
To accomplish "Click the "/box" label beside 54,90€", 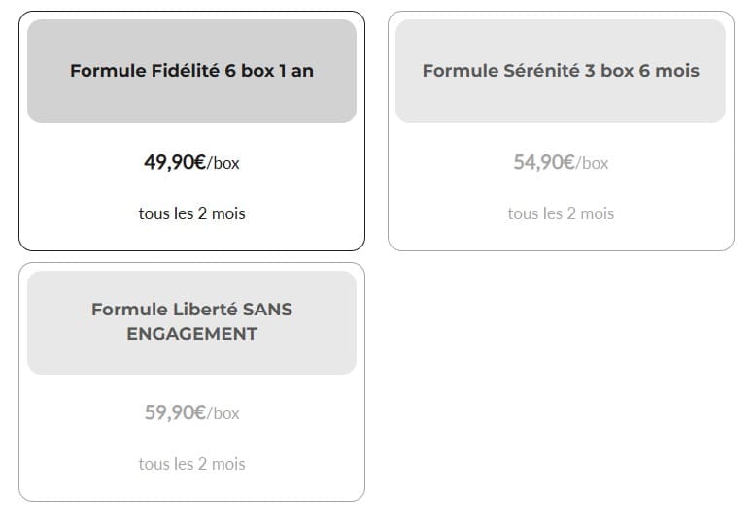I will 593,163.
